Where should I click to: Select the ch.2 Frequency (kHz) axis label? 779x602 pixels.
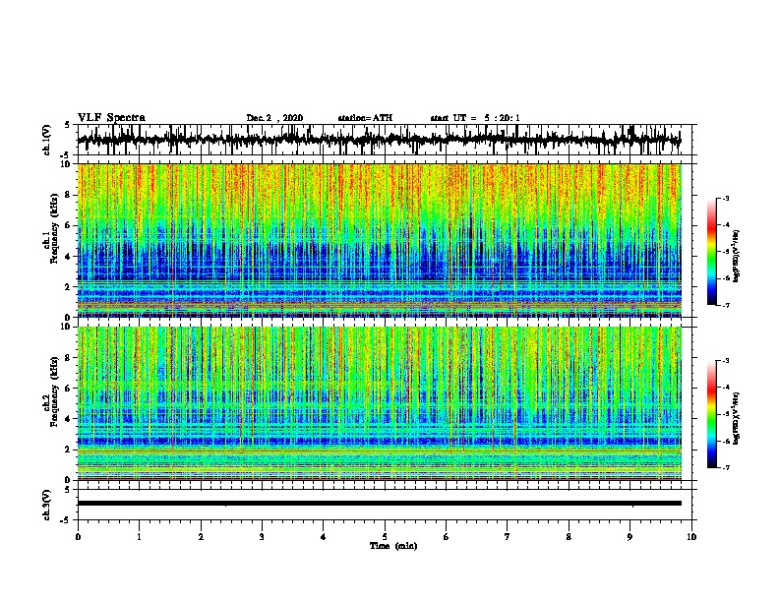tap(55, 391)
